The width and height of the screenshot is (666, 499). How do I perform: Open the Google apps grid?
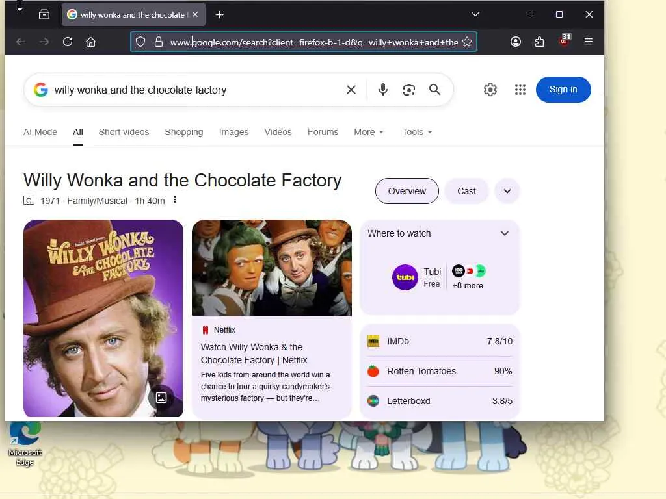(520, 90)
